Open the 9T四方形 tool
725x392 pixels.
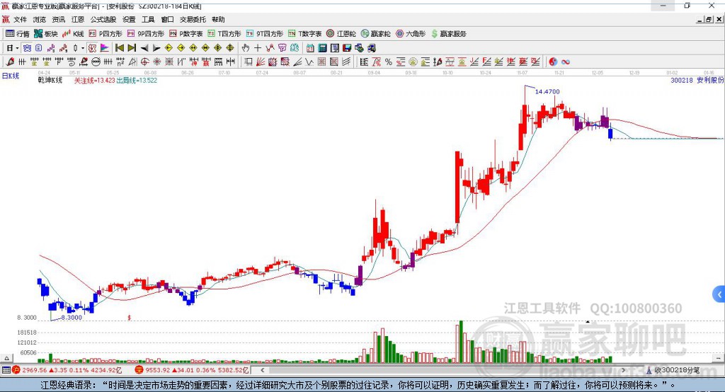[265, 34]
